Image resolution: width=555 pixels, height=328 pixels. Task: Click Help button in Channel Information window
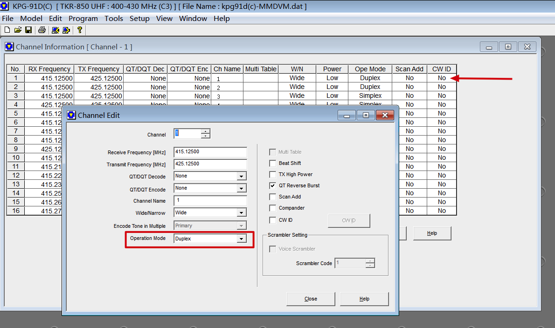(x=432, y=233)
